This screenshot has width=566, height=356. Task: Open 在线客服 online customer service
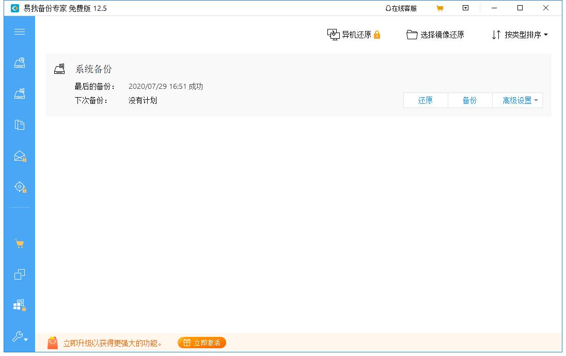click(x=401, y=8)
